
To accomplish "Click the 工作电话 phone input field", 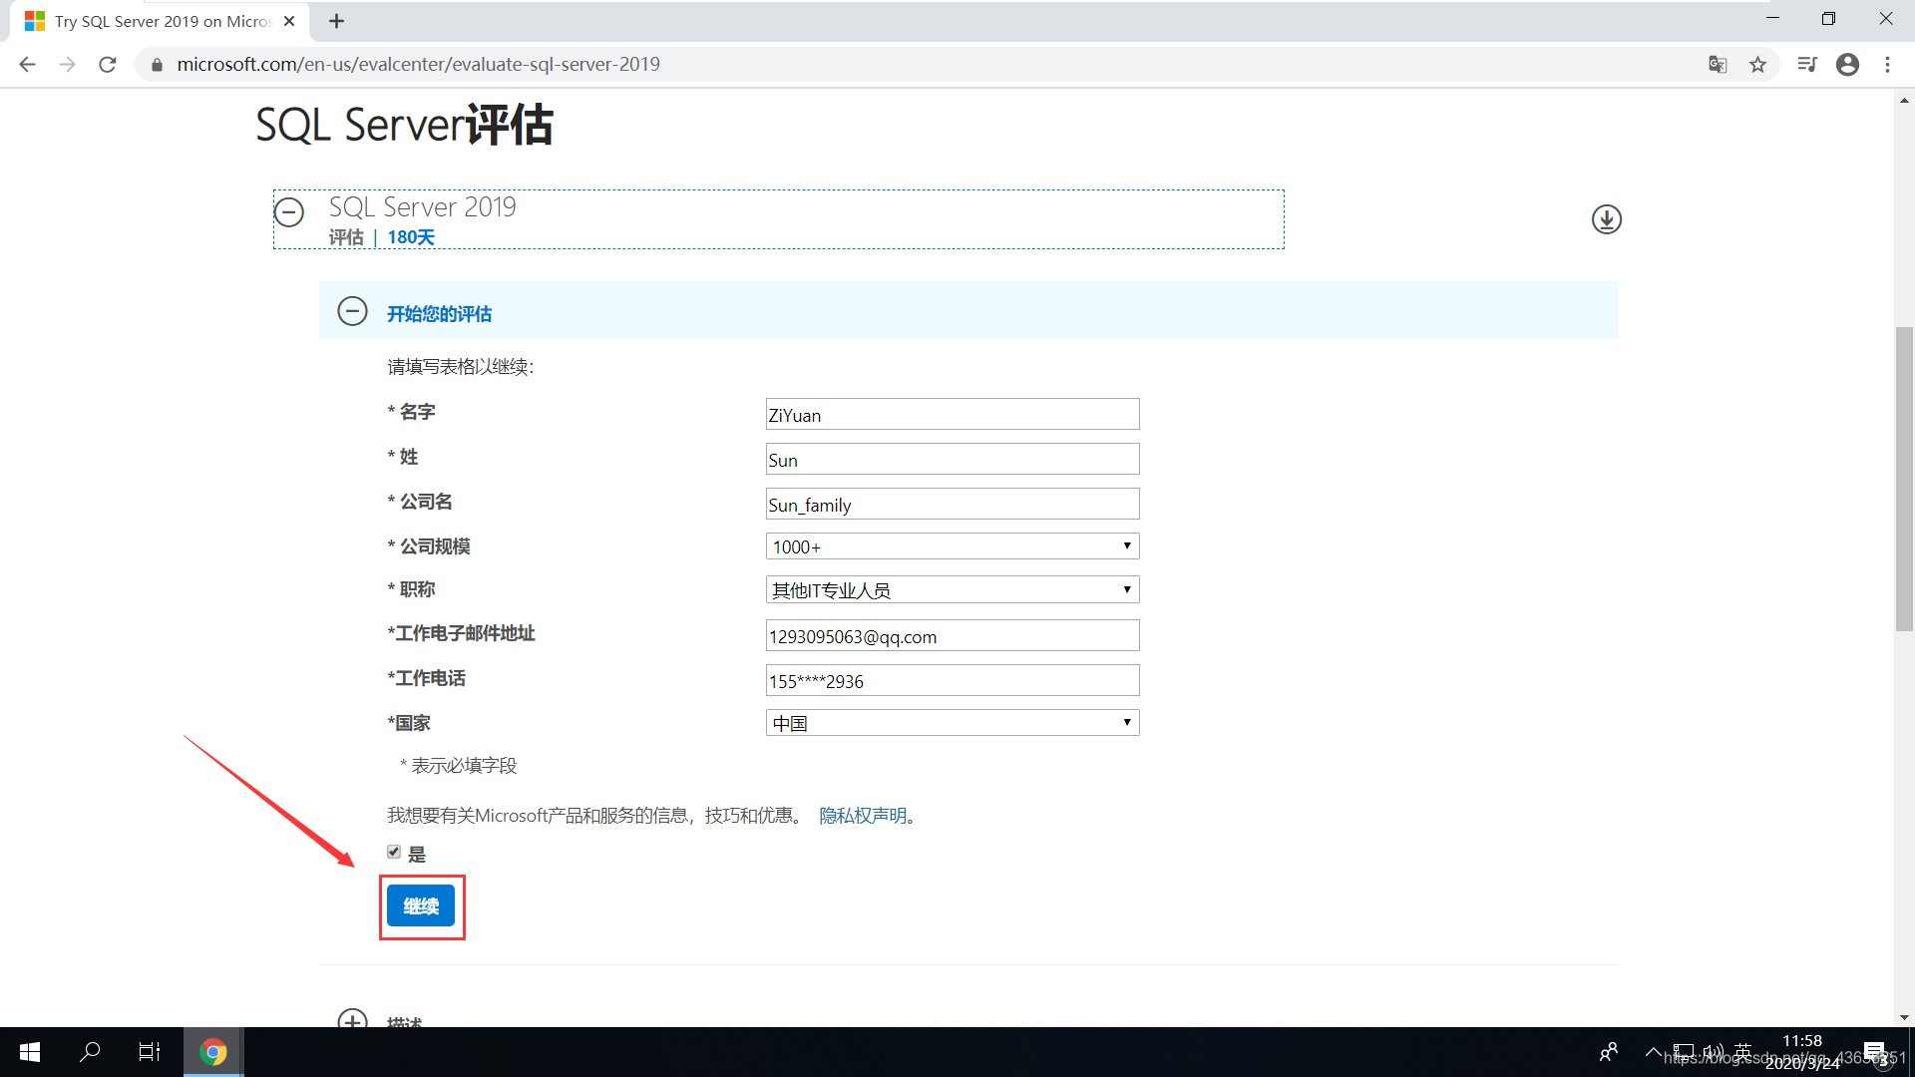I will [952, 681].
